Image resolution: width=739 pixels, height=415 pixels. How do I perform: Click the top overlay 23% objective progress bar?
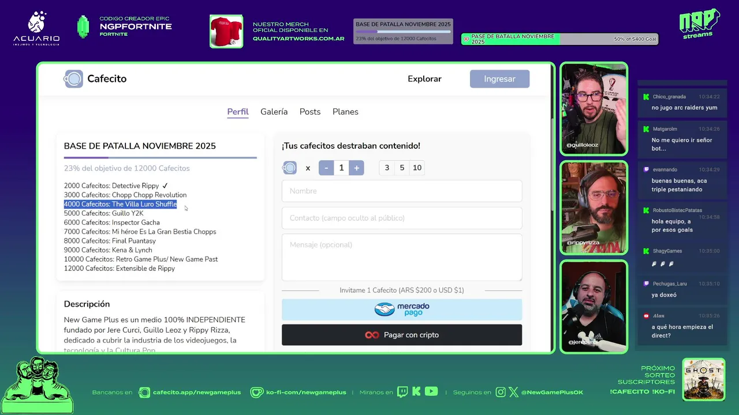tap(403, 32)
